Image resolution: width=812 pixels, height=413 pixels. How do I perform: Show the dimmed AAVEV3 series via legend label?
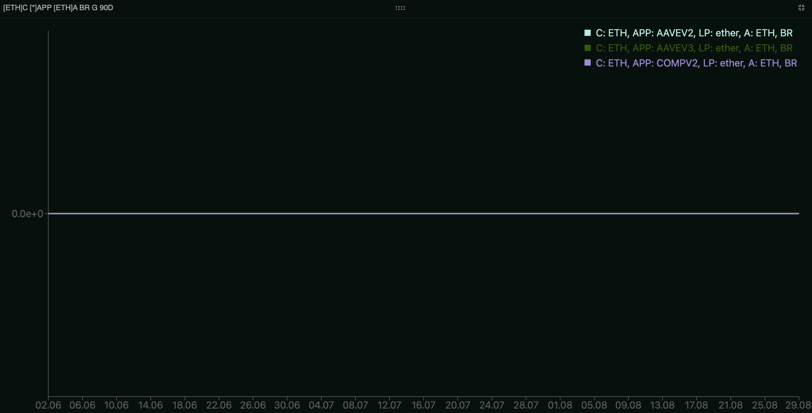tap(694, 48)
